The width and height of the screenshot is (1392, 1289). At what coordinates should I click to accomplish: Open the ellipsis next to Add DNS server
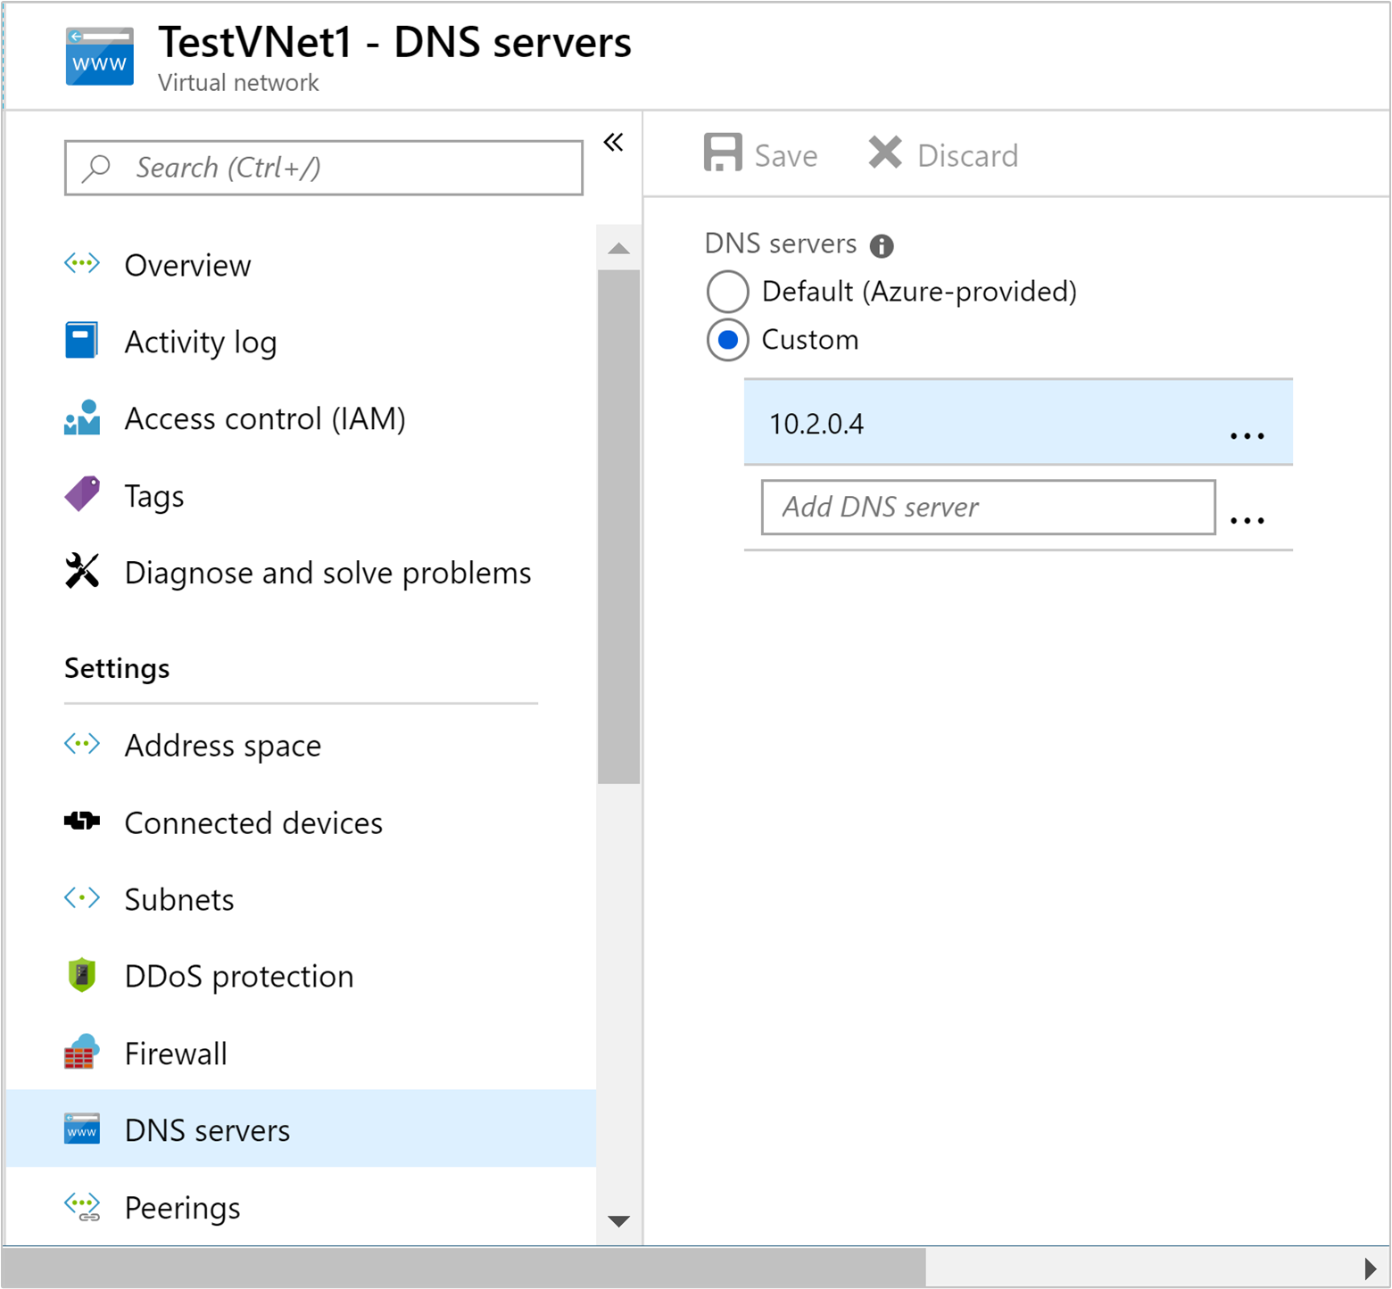point(1247,521)
